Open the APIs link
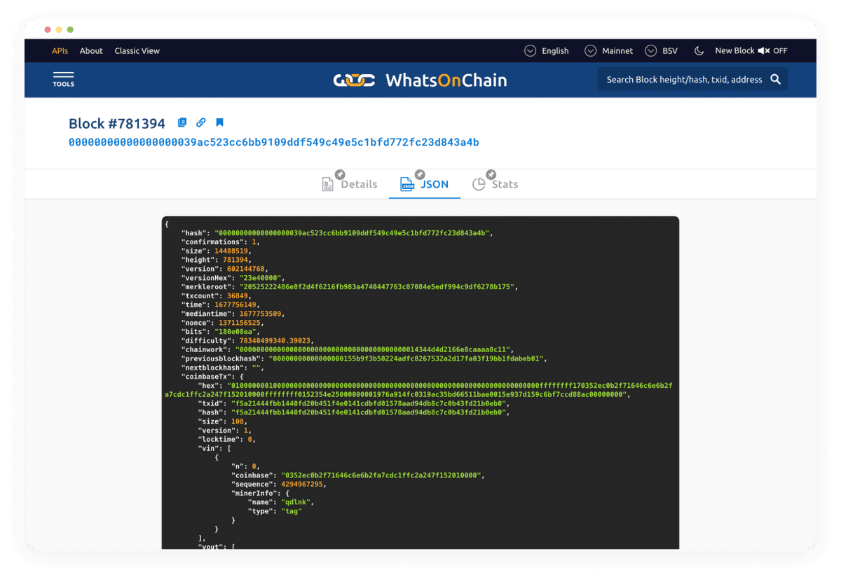 [60, 50]
